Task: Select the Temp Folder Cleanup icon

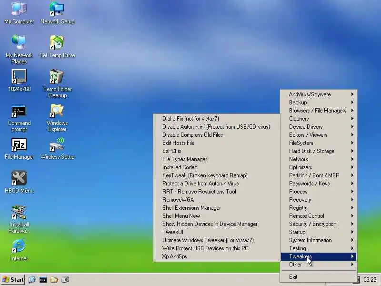Action: pyautogui.click(x=57, y=83)
